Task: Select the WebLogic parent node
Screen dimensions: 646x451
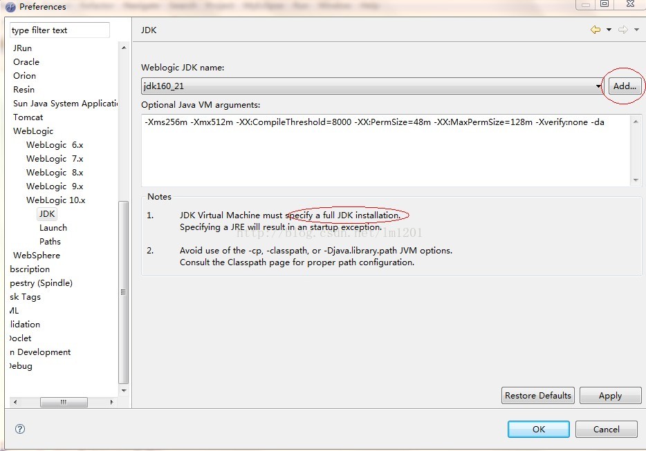Action: tap(33, 131)
